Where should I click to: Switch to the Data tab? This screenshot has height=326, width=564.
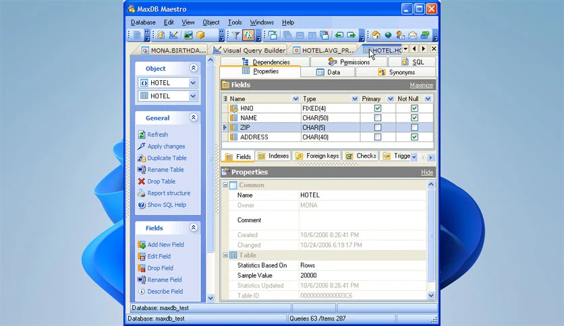[x=328, y=72]
